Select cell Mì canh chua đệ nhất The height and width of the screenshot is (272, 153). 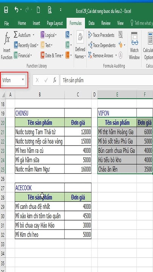40,207
